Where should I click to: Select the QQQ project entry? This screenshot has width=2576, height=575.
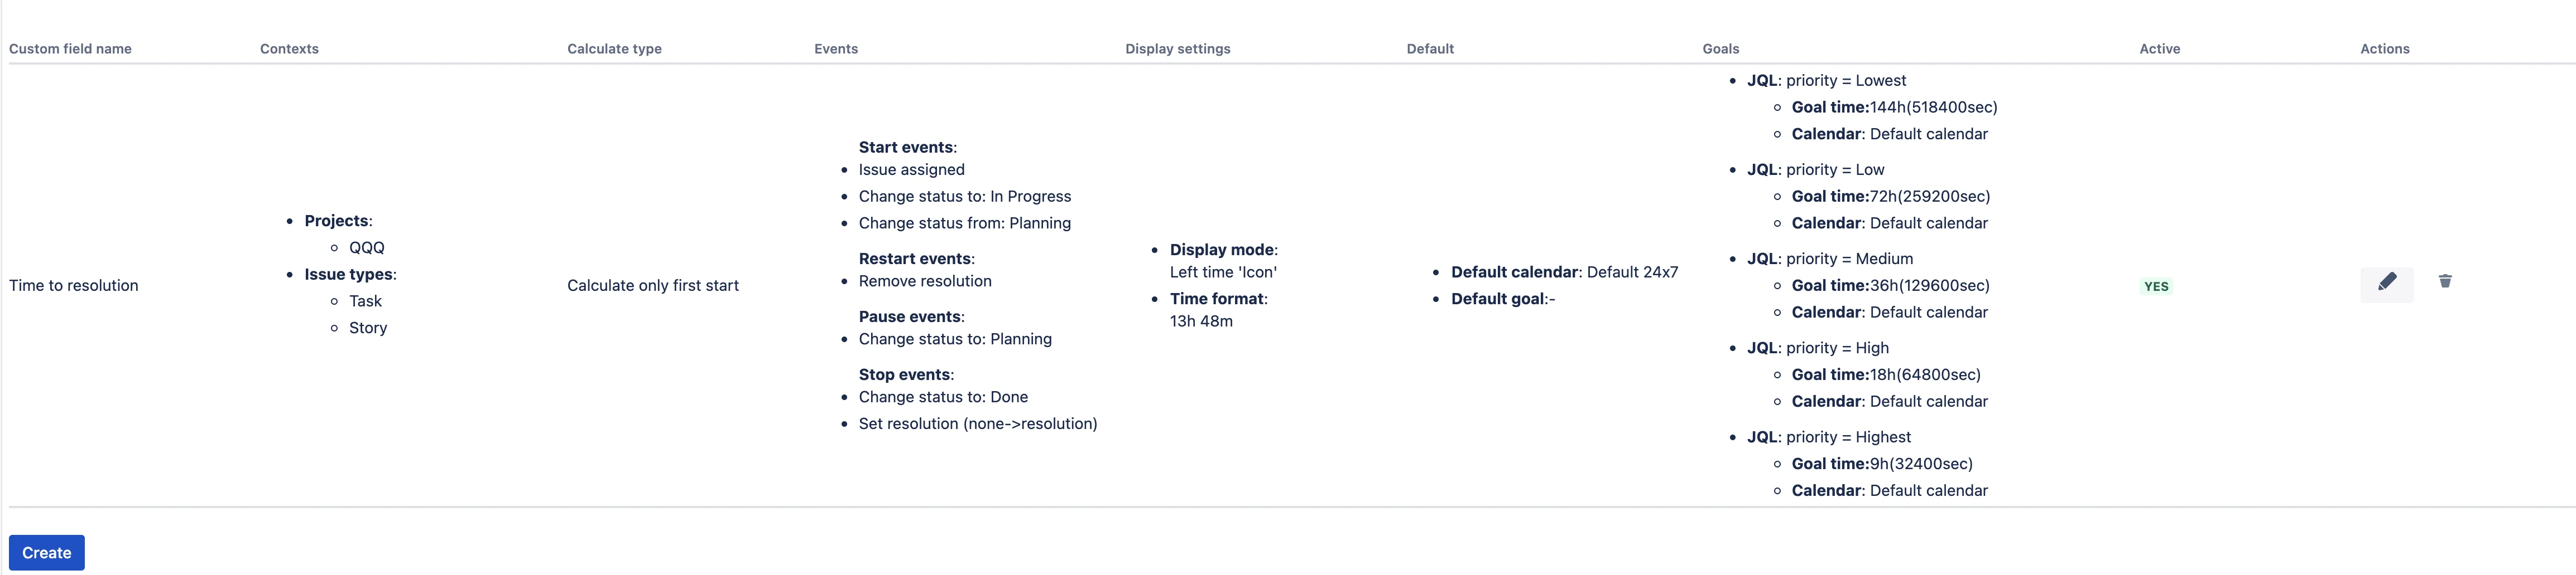tap(366, 247)
